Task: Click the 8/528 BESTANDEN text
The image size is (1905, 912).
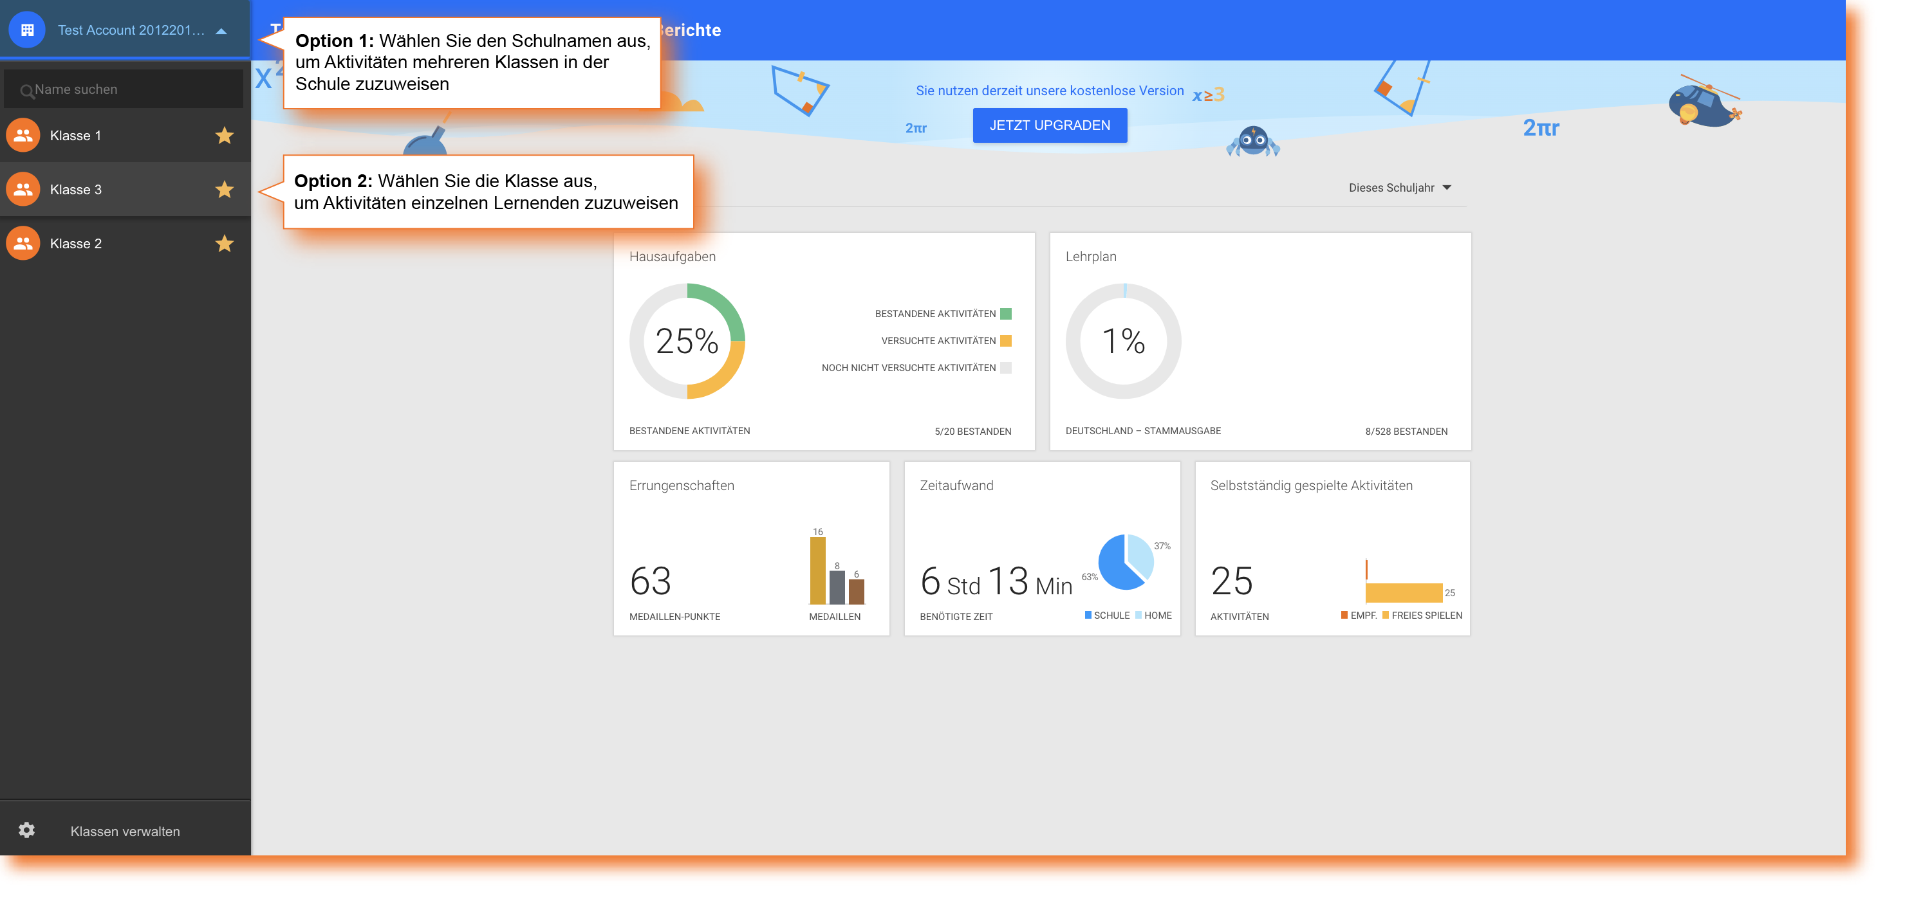Action: click(1406, 431)
